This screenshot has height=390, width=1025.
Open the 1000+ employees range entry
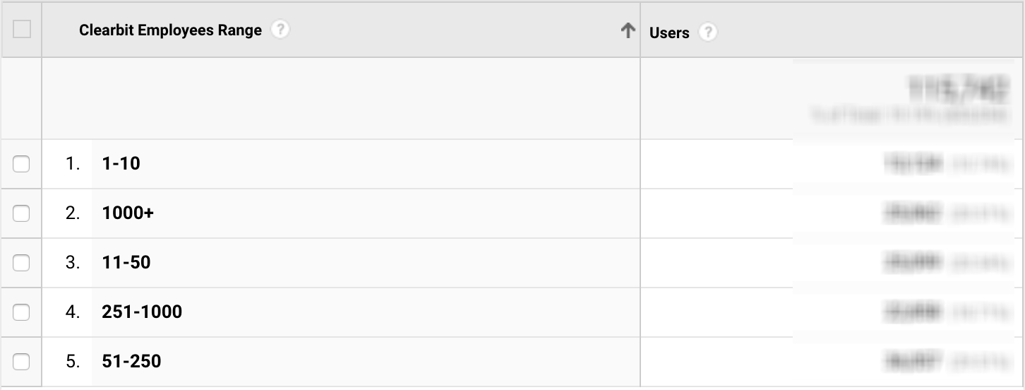[128, 213]
